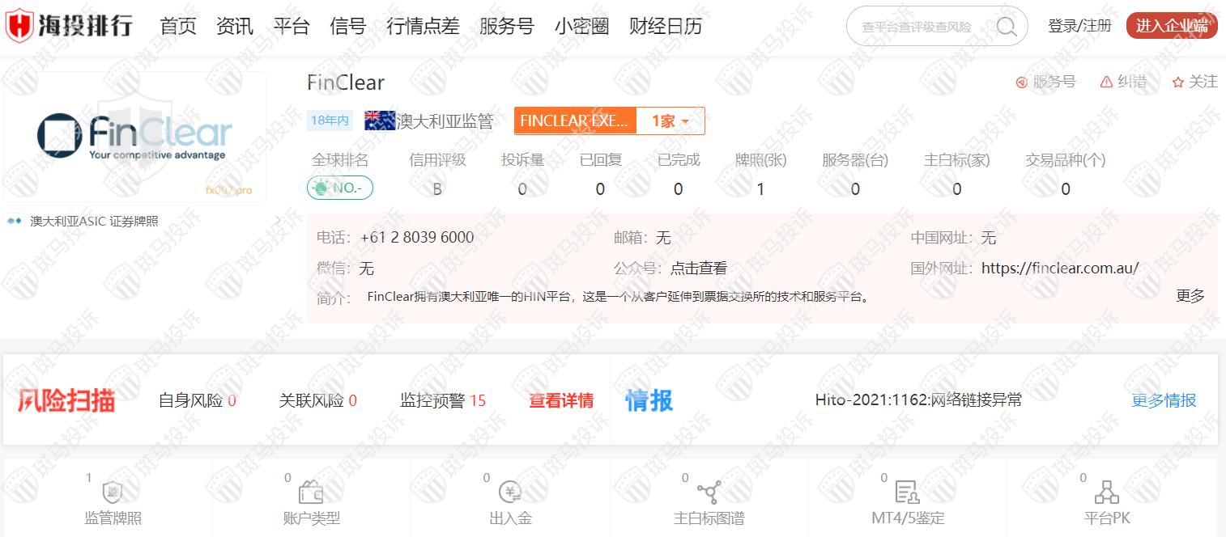Open the finclear.com.au website link
This screenshot has height=537, width=1226.
click(1059, 268)
